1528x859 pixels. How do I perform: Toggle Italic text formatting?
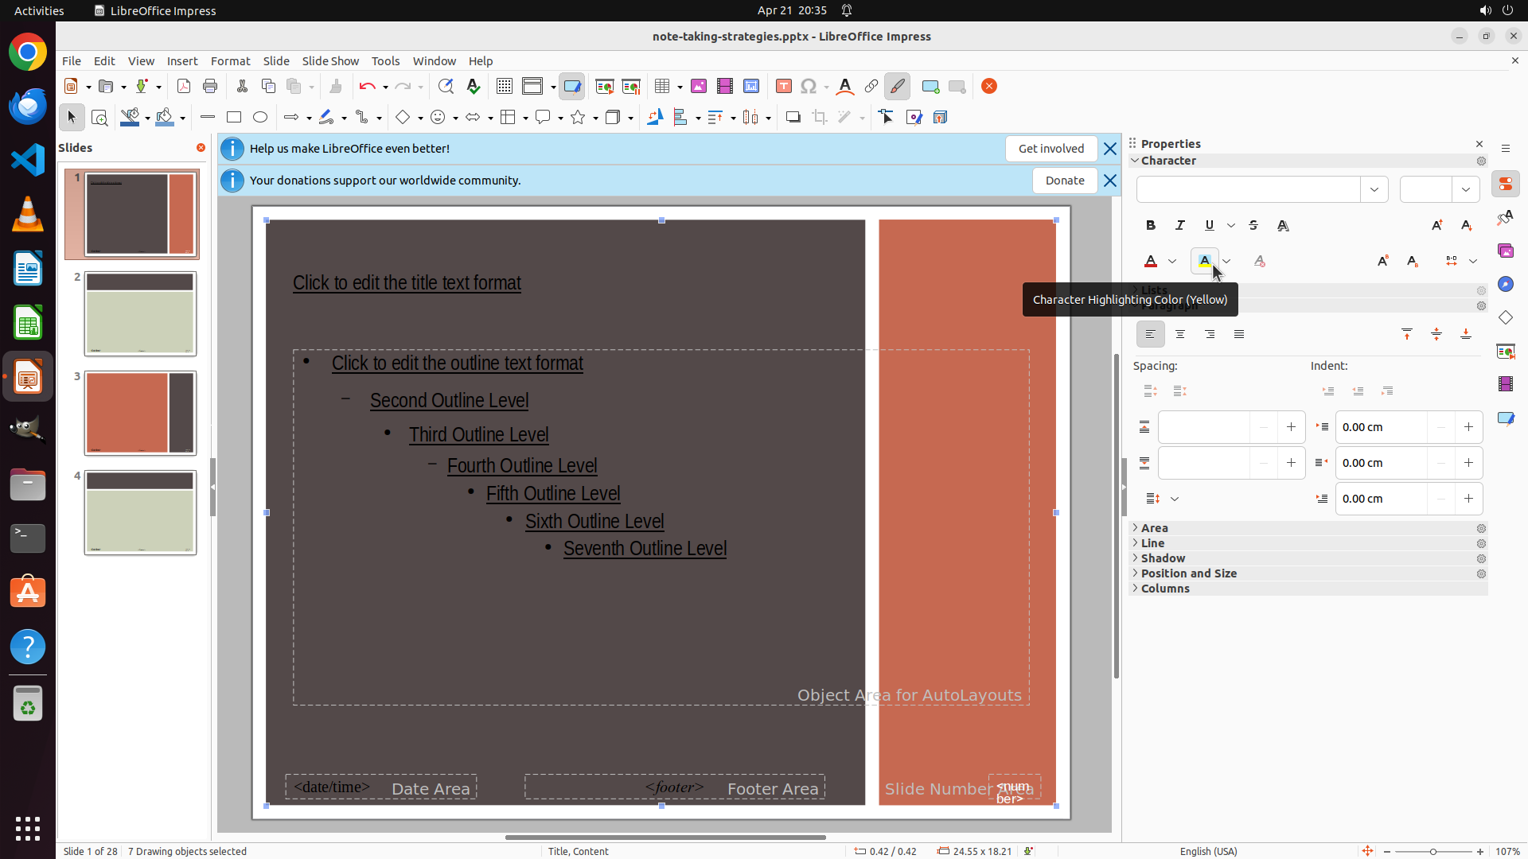tap(1180, 226)
